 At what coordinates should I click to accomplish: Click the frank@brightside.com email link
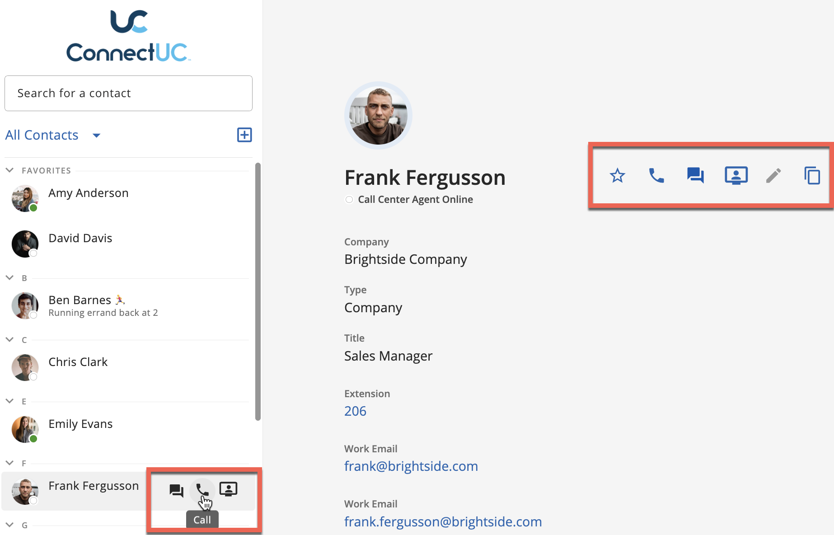411,466
